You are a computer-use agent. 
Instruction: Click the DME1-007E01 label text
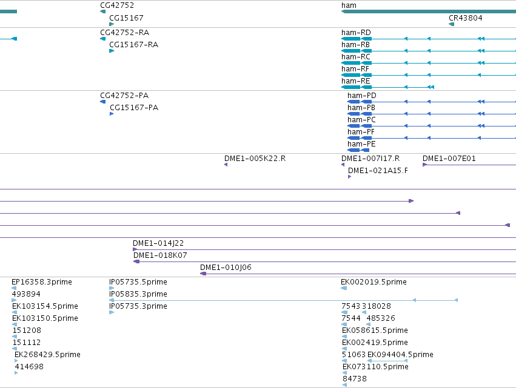point(449,159)
